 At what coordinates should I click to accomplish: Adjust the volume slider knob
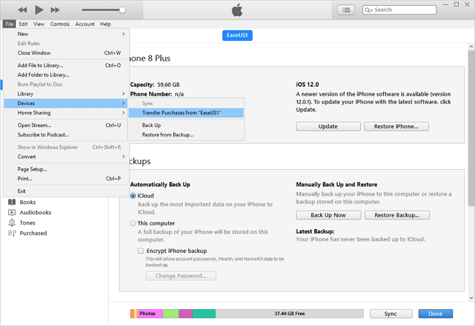[121, 10]
